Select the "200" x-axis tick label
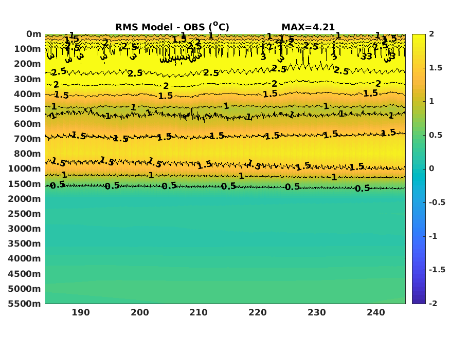The height and width of the screenshot is (337, 450). click(140, 312)
